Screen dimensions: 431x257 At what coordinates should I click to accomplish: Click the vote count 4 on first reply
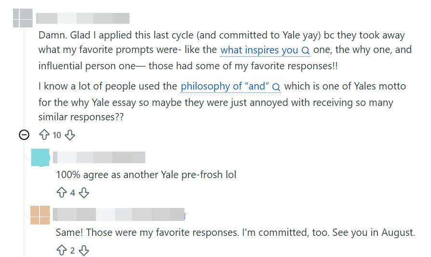(x=73, y=193)
